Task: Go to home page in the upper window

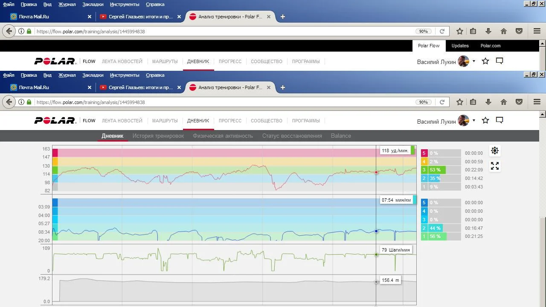Action: (x=504, y=32)
